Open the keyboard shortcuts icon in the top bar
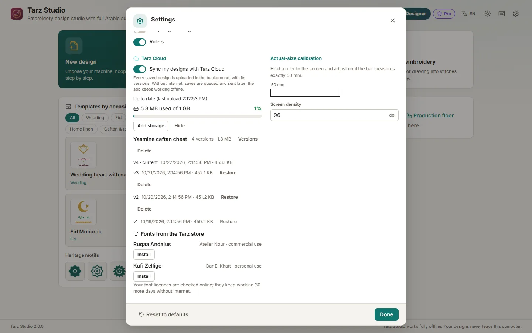Viewport: 532px width, 333px height. pyautogui.click(x=502, y=14)
